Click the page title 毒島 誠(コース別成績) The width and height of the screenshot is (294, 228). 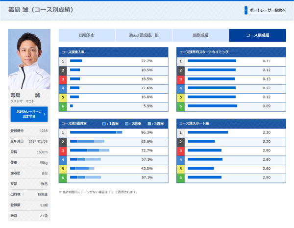(41, 10)
